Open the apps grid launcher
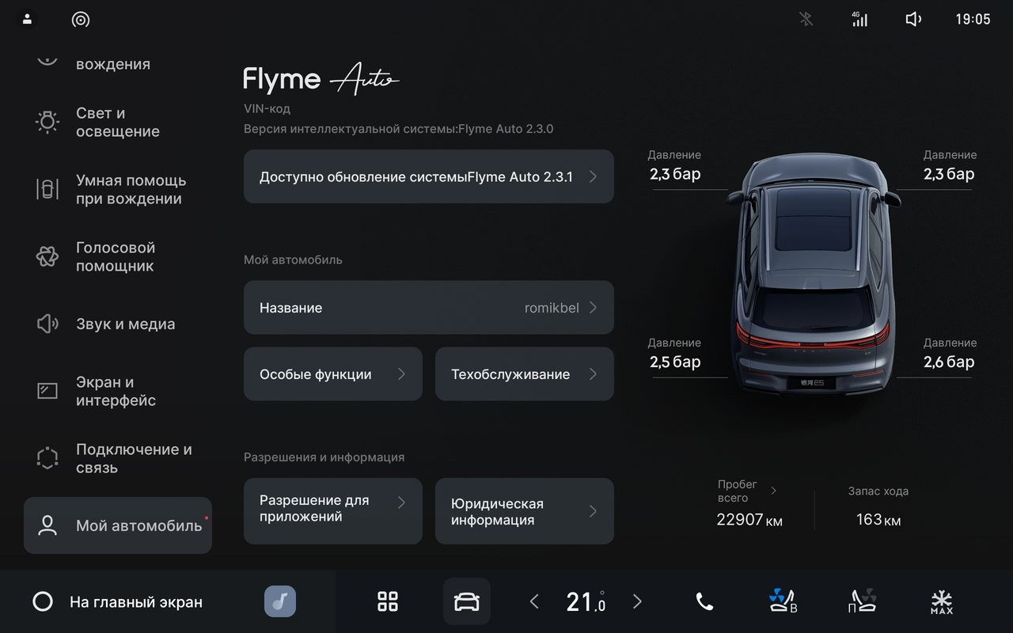 (388, 601)
